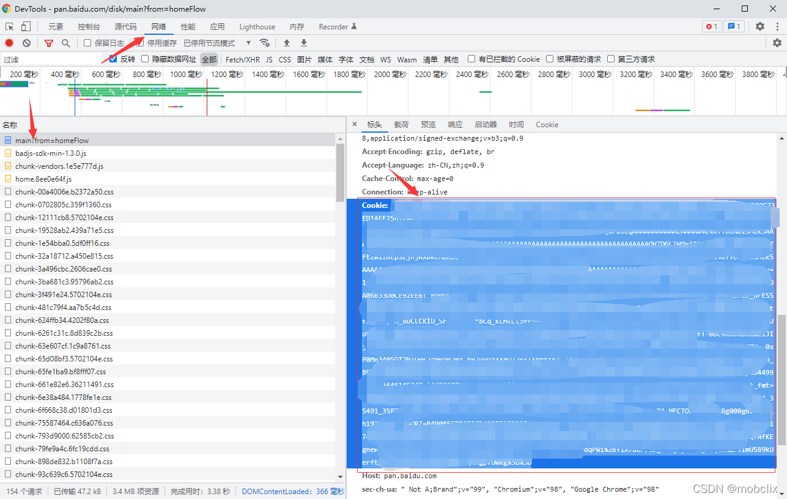
Task: Click the Host: pan.baidu.com header line
Action: click(399, 475)
